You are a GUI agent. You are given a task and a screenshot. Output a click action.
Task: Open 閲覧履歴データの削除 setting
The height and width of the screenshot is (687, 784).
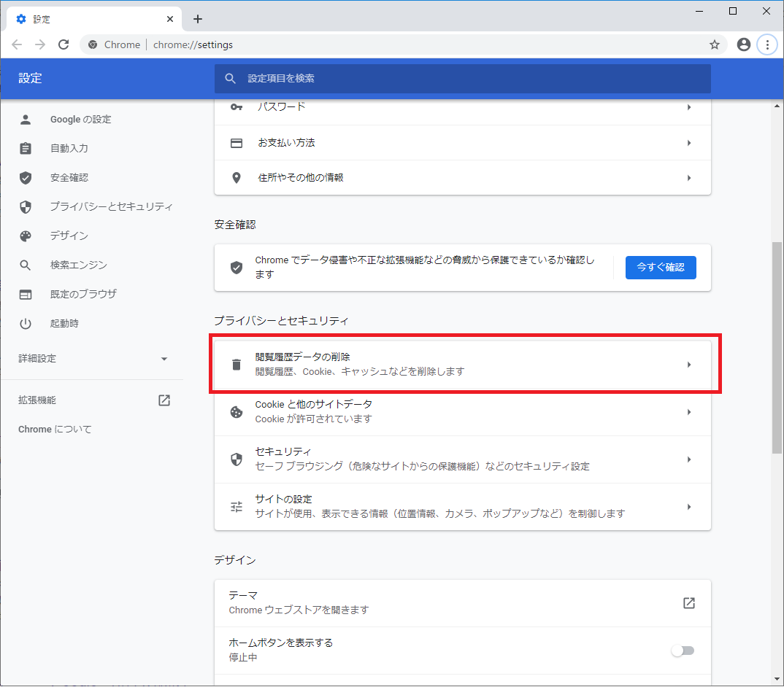tap(463, 365)
